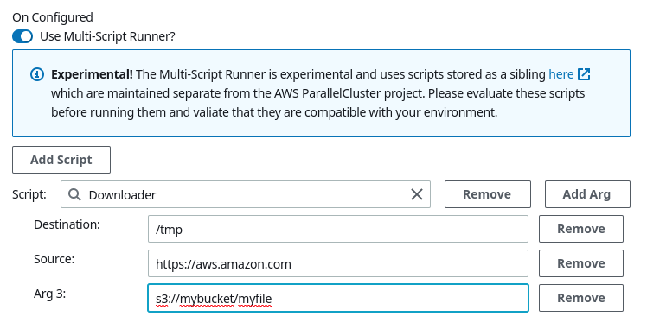The width and height of the screenshot is (647, 316).
Task: Add a new script with Add Script
Action: point(61,160)
